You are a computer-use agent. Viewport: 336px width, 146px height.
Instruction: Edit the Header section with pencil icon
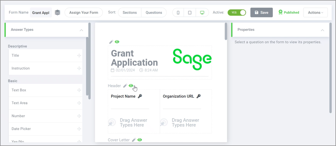pyautogui.click(x=125, y=86)
